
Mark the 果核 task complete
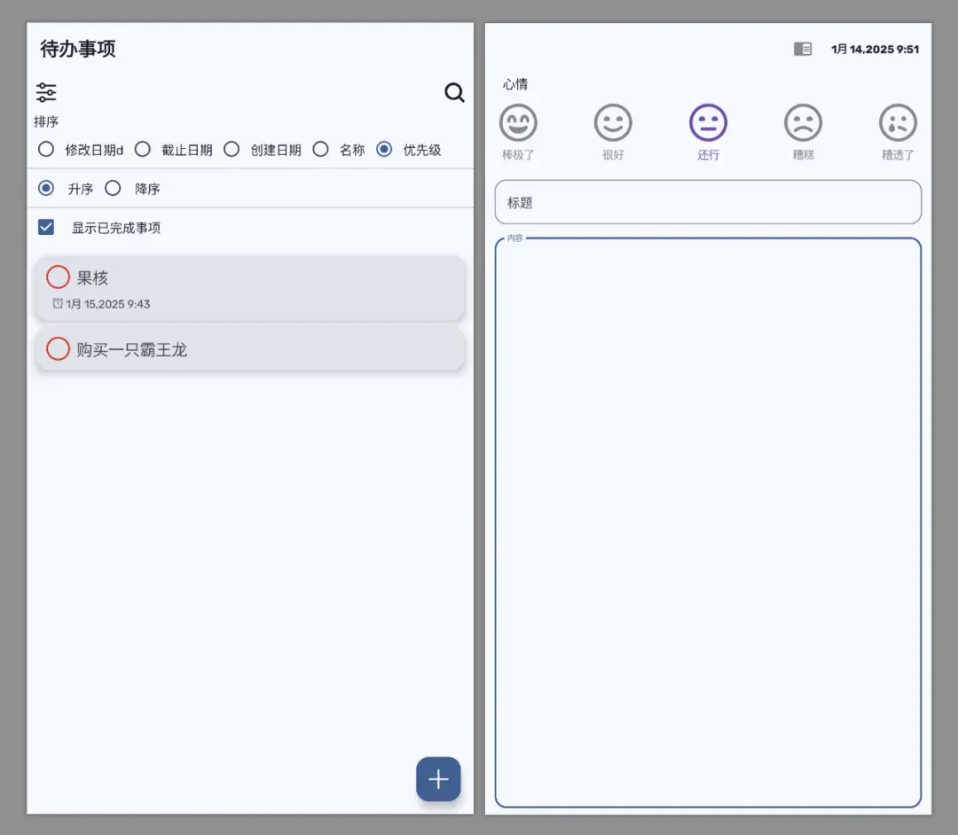pyautogui.click(x=58, y=277)
